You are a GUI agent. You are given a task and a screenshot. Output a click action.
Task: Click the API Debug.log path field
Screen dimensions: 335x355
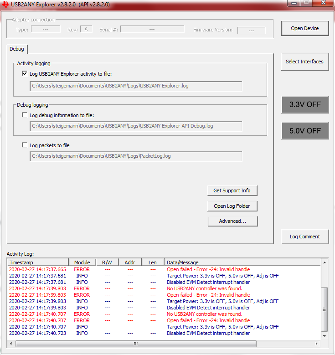click(x=136, y=126)
